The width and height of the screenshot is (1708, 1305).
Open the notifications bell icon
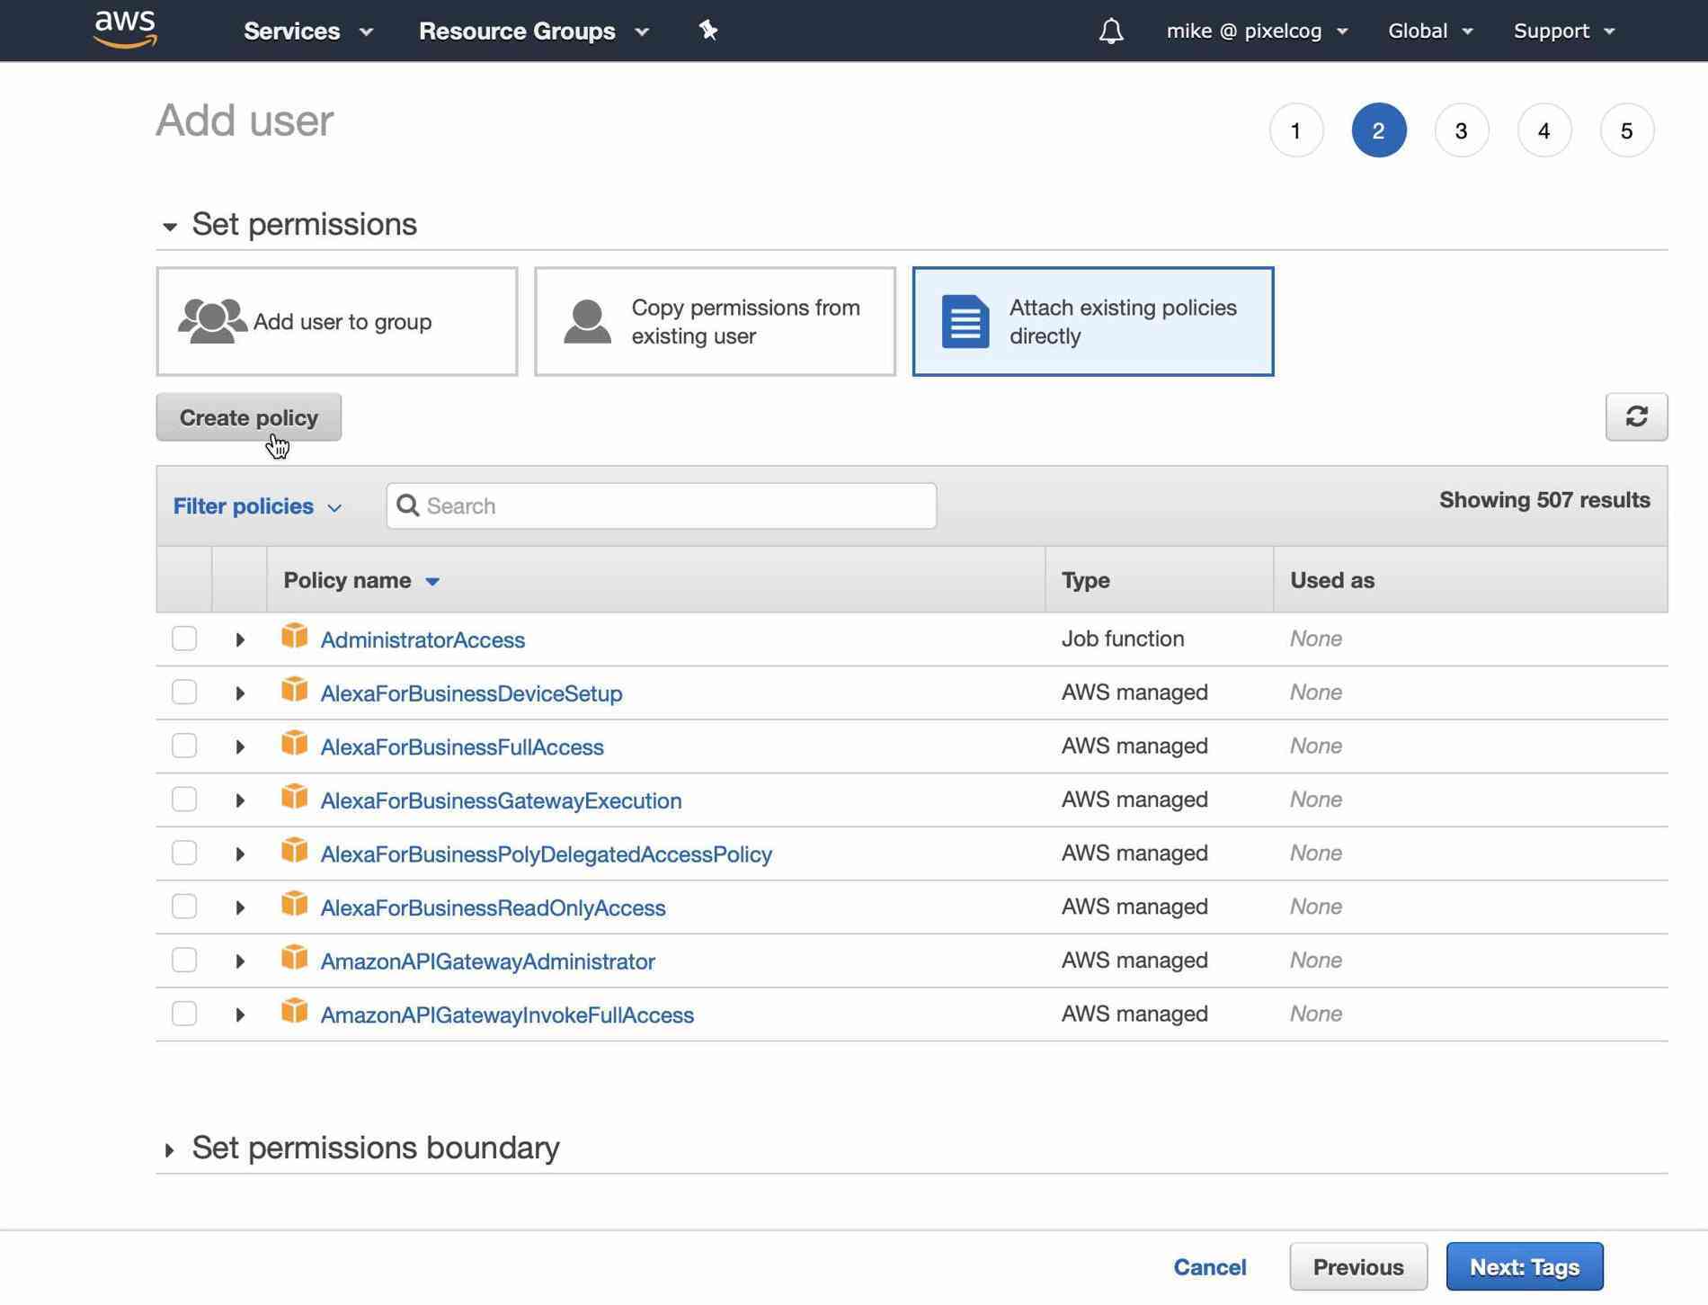point(1110,31)
